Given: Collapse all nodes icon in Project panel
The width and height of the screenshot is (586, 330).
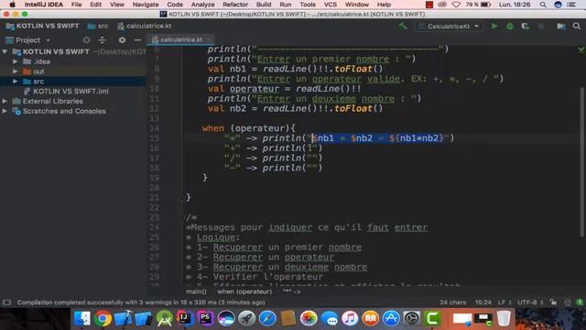Looking at the screenshot, I should pyautogui.click(x=102, y=40).
